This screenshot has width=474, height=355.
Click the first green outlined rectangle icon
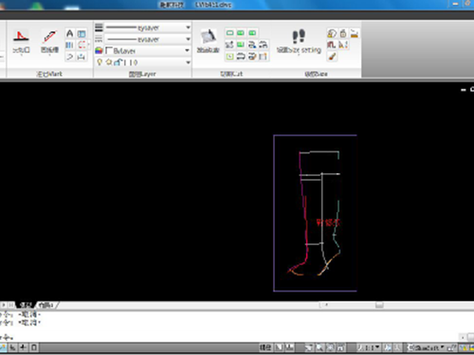pos(230,33)
